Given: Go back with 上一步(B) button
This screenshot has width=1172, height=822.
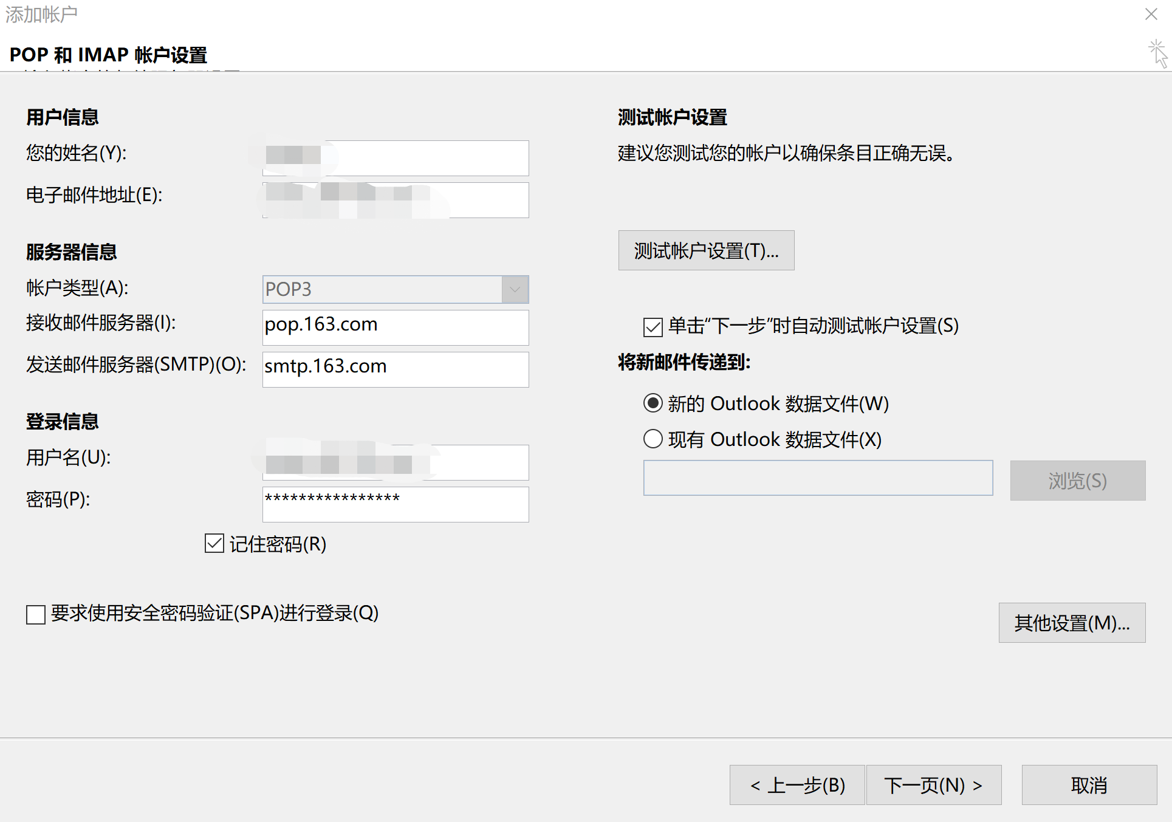Looking at the screenshot, I should pyautogui.click(x=797, y=785).
